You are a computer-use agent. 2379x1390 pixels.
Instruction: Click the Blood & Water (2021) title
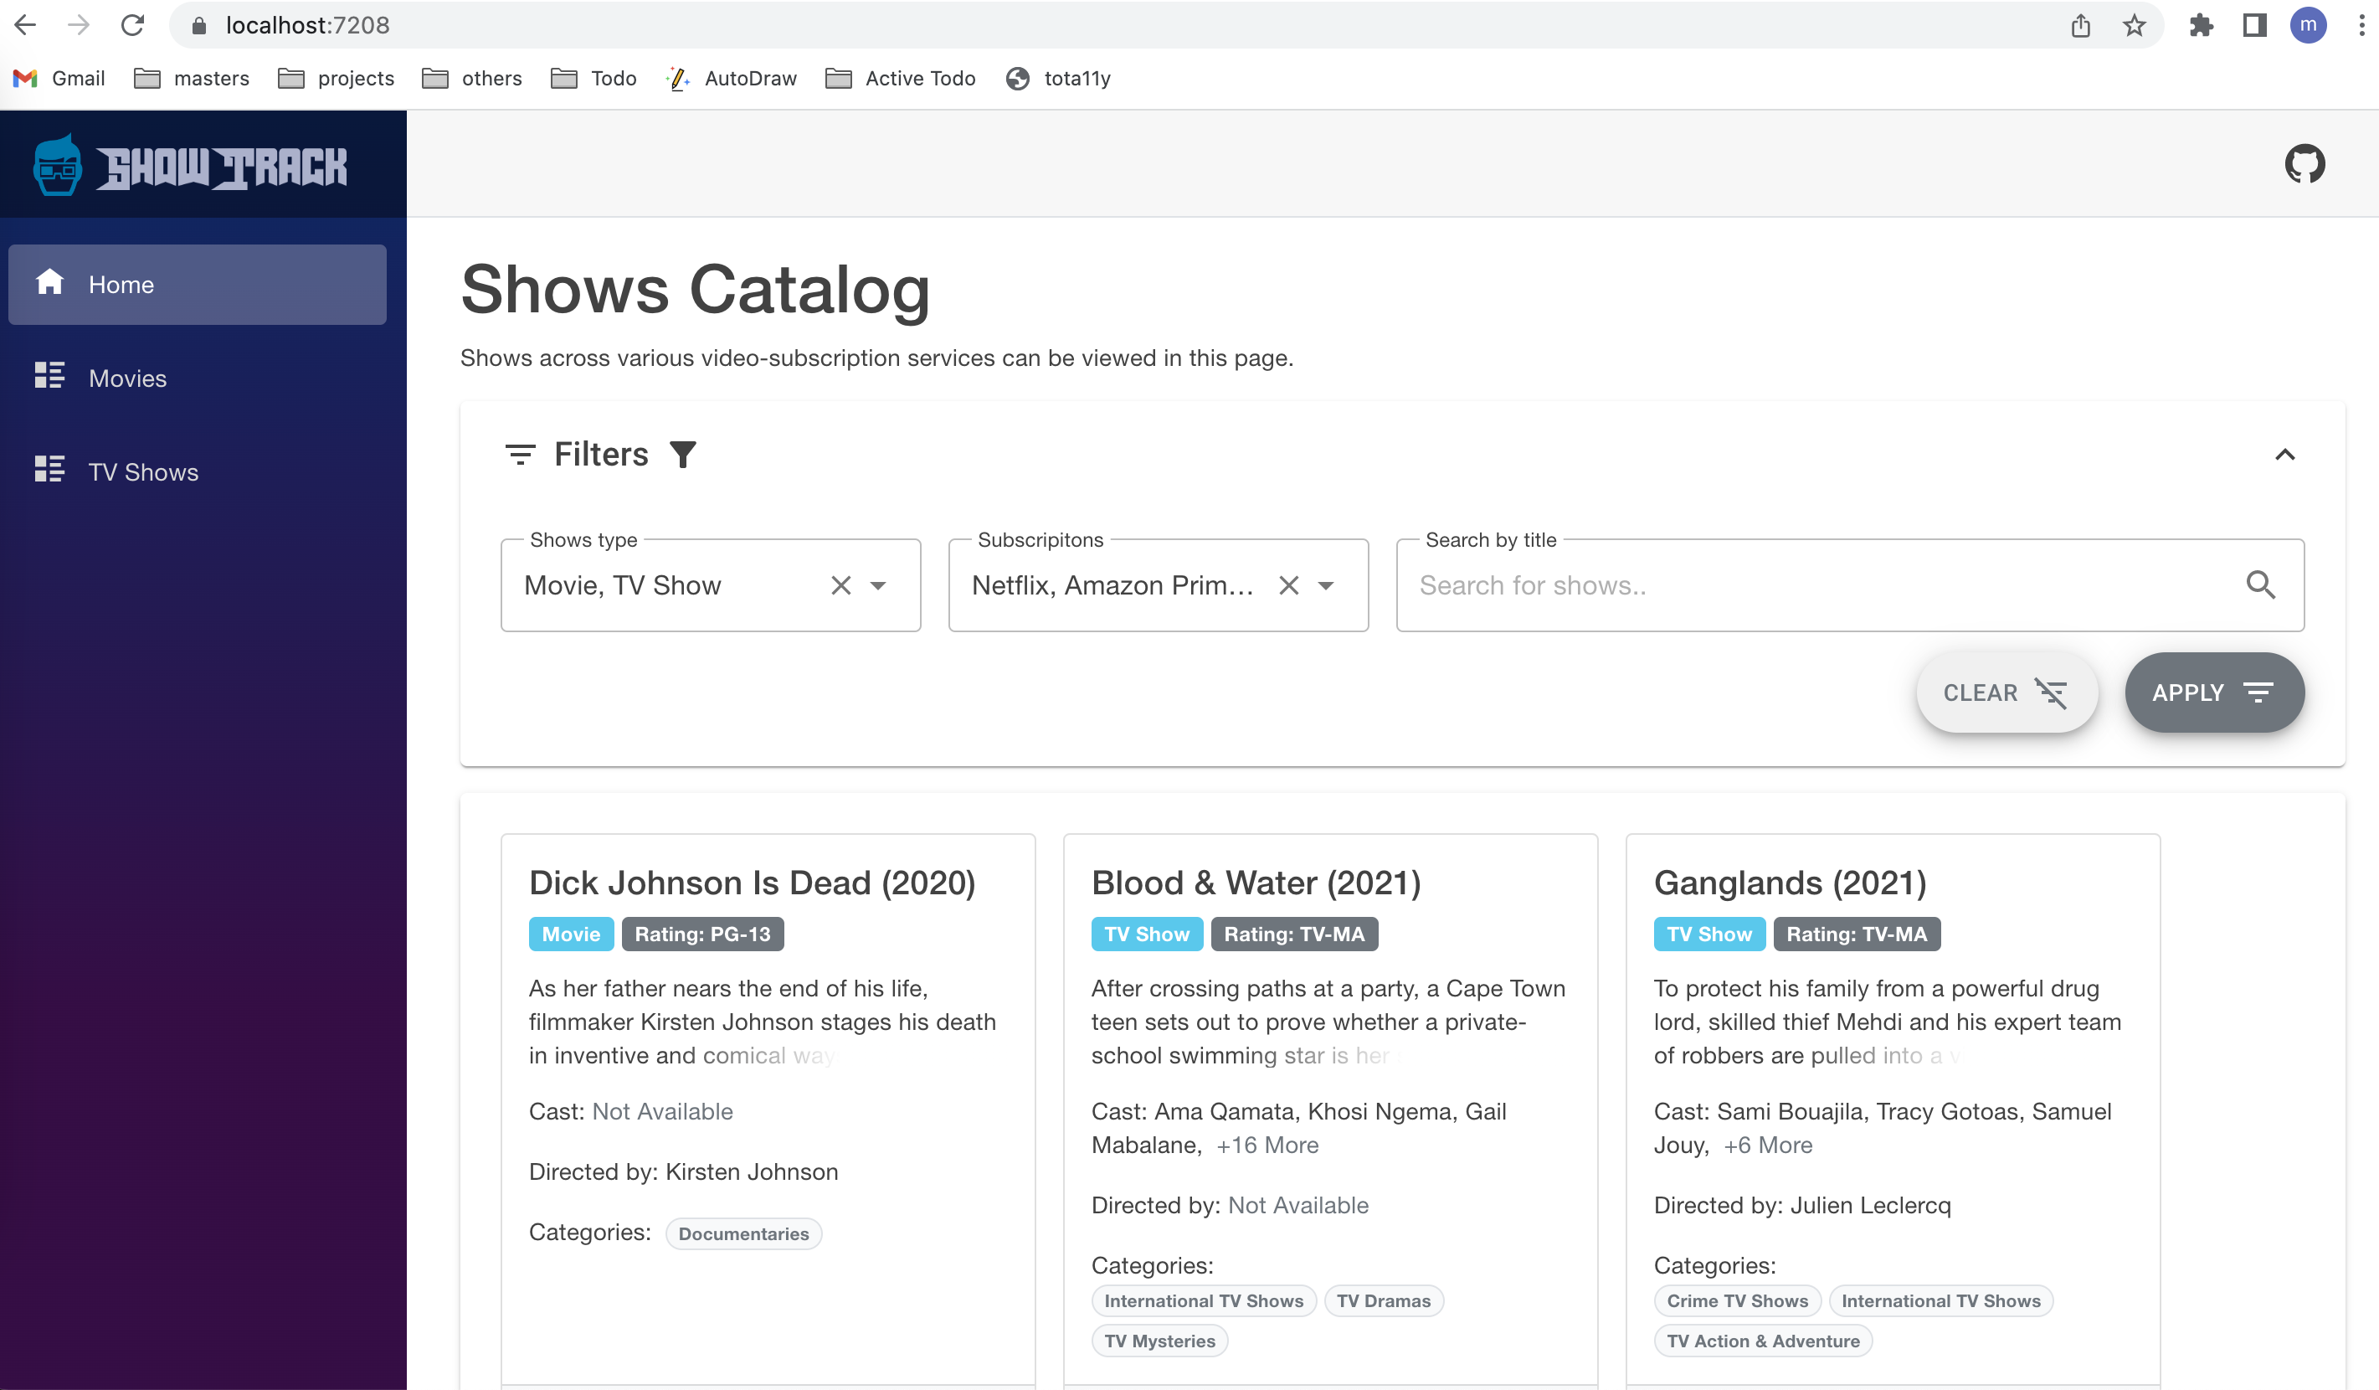tap(1256, 883)
